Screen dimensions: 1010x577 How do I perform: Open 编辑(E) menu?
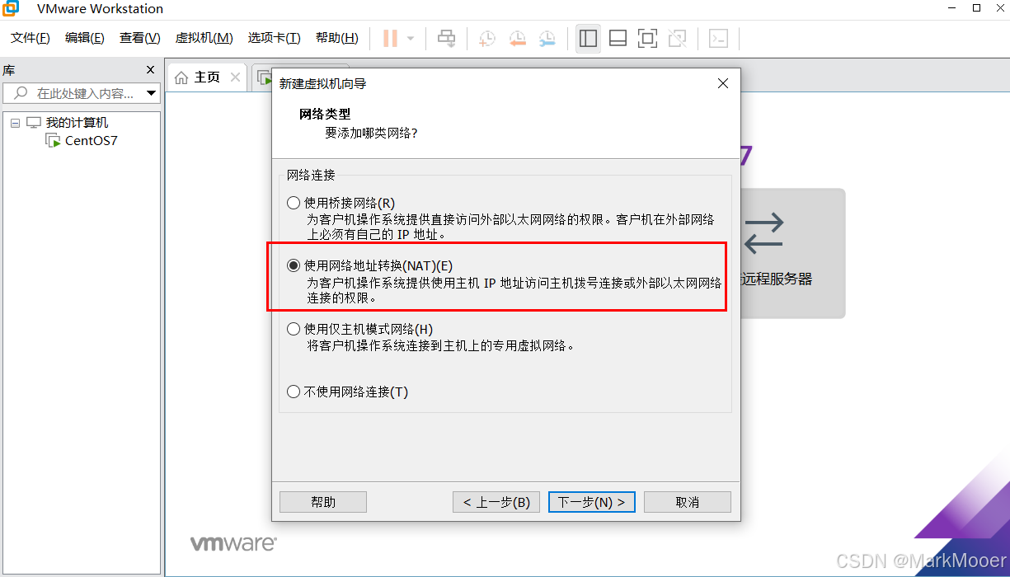[x=85, y=38]
